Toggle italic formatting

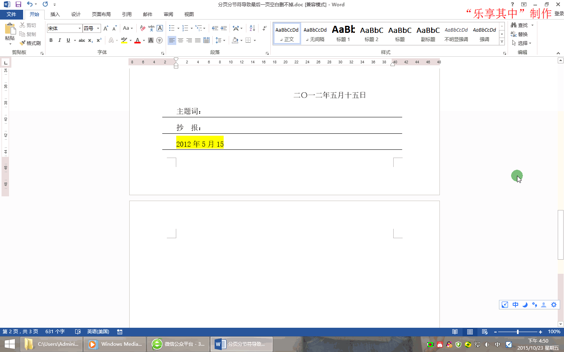60,40
